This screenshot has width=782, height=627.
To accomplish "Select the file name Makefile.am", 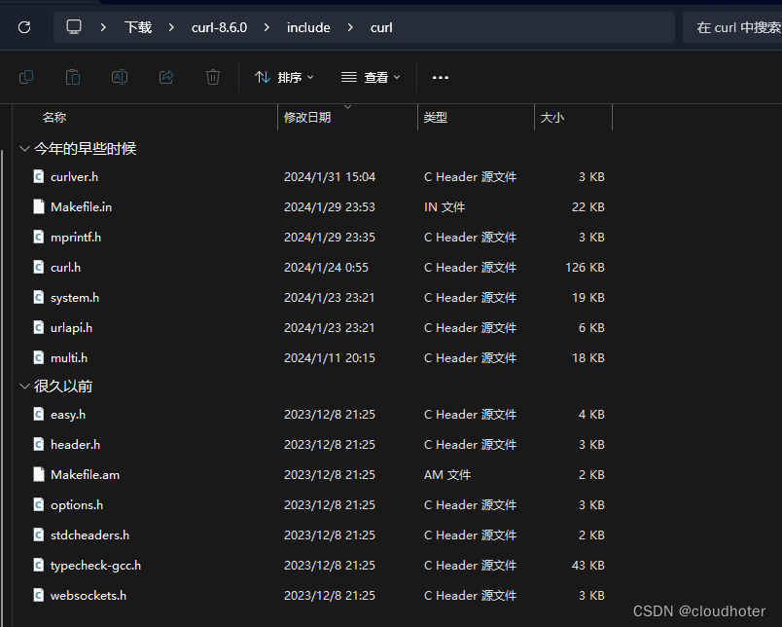I will point(86,475).
